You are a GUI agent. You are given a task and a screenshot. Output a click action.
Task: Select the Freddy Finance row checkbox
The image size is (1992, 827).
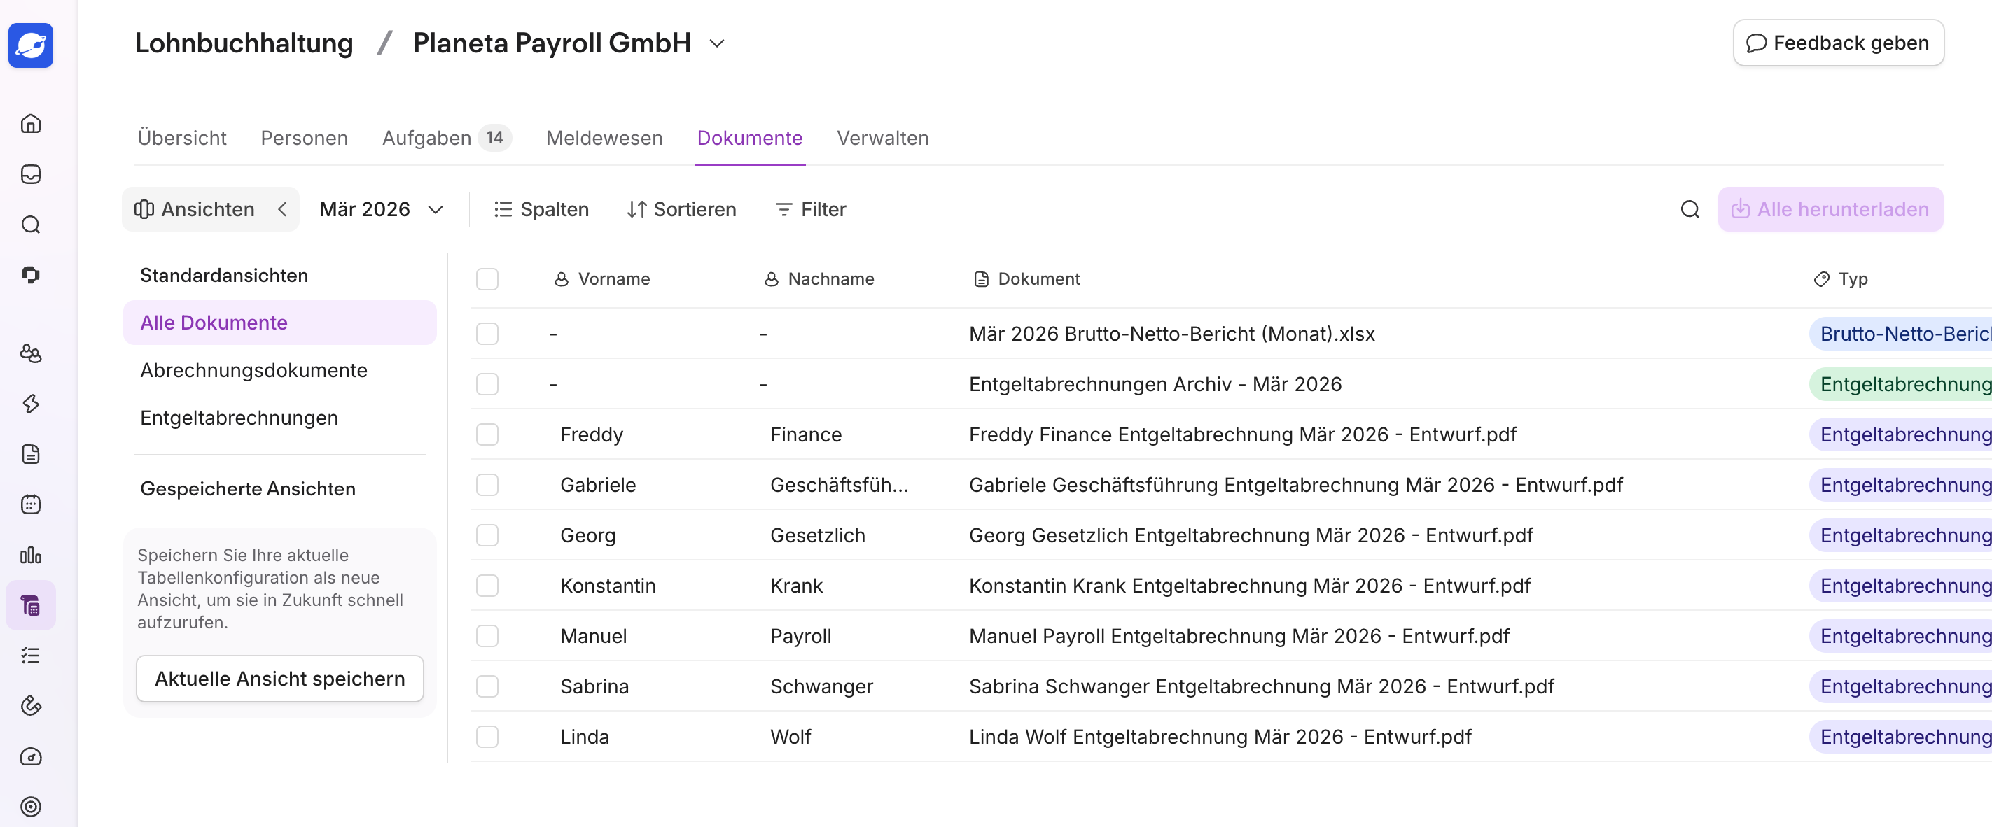pyautogui.click(x=487, y=434)
